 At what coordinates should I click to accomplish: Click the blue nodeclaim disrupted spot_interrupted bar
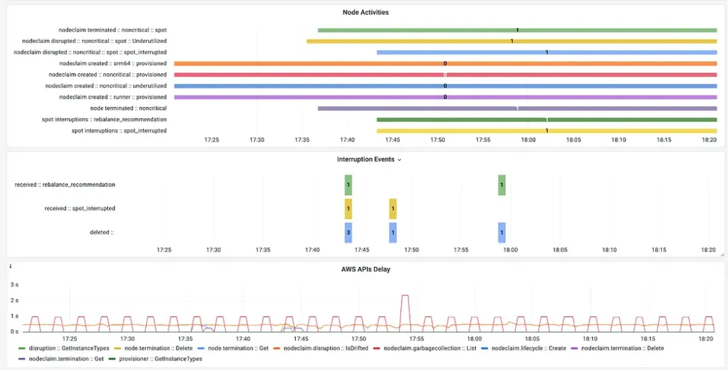pos(547,52)
